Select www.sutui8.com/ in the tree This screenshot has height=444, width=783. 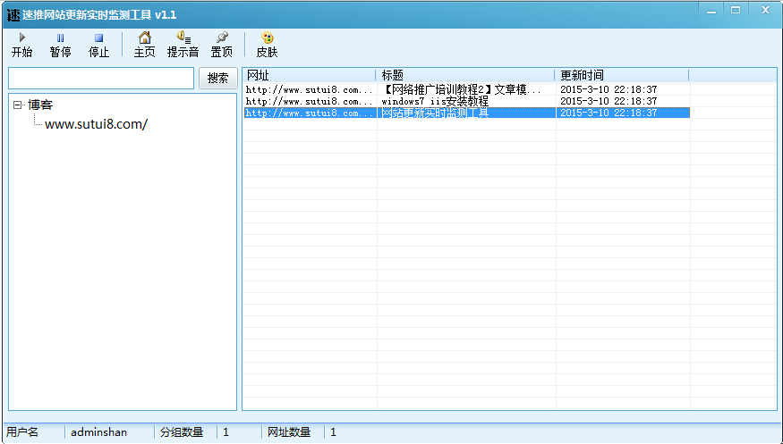96,124
